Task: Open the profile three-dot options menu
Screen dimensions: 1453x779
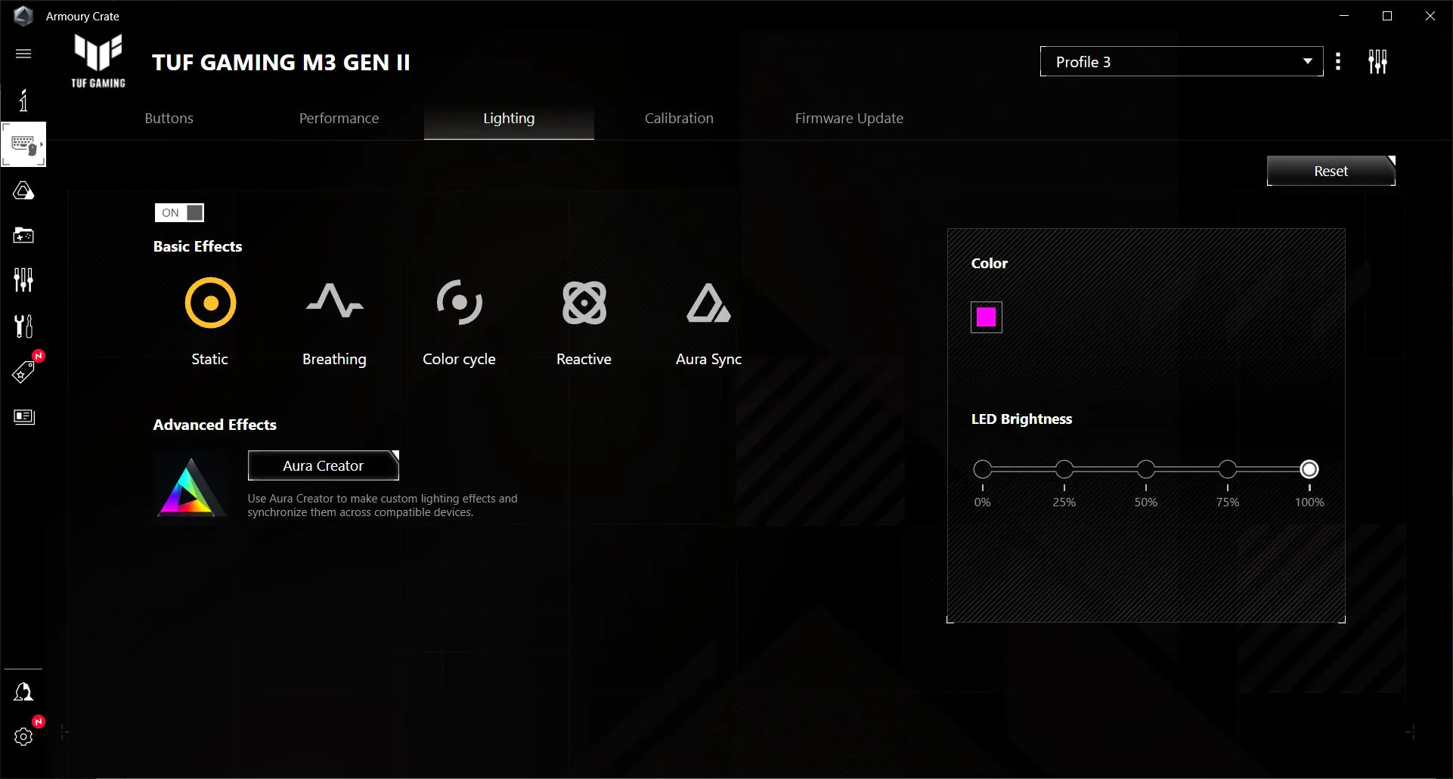Action: (1338, 62)
